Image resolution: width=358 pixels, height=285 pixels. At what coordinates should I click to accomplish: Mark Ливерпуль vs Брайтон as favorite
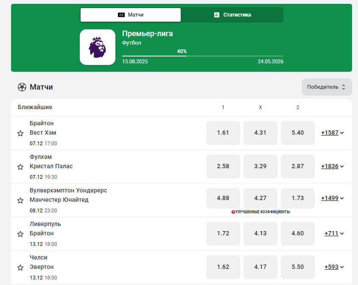coord(20,234)
